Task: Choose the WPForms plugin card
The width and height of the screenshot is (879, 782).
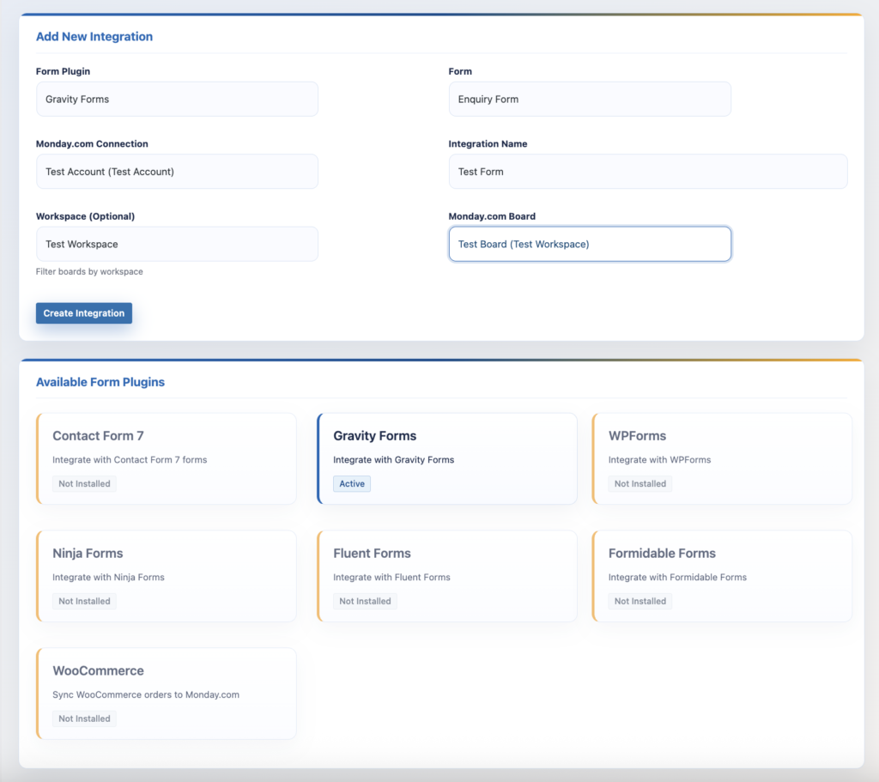Action: click(722, 458)
